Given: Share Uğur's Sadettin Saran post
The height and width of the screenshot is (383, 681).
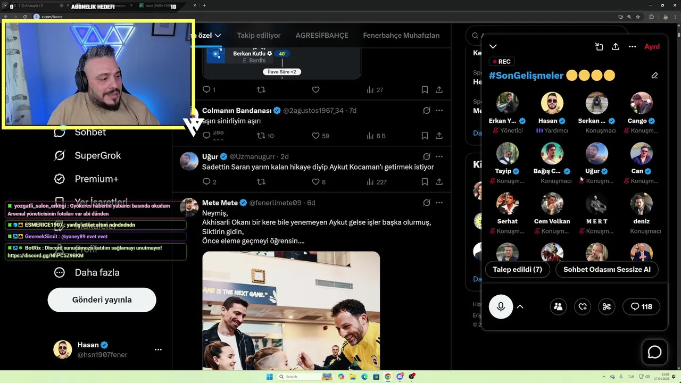Looking at the screenshot, I should point(439,182).
